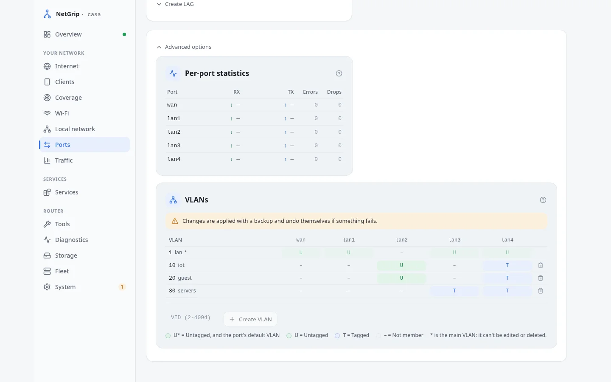Toggle servers VLAN tagging on lan4
This screenshot has width=611, height=382.
tap(507, 291)
